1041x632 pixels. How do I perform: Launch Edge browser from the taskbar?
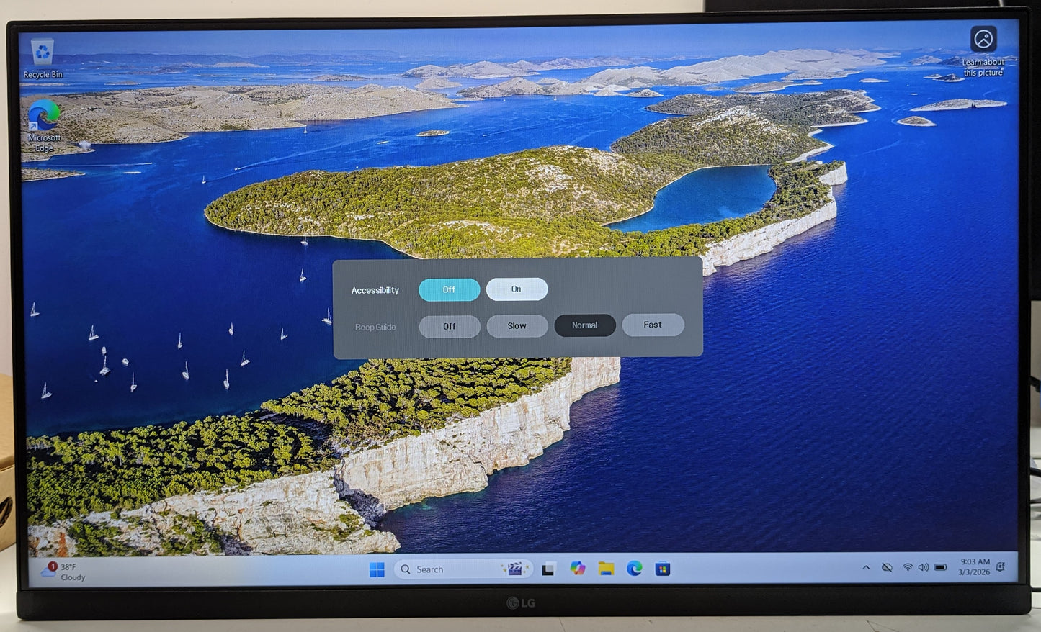[x=634, y=569]
